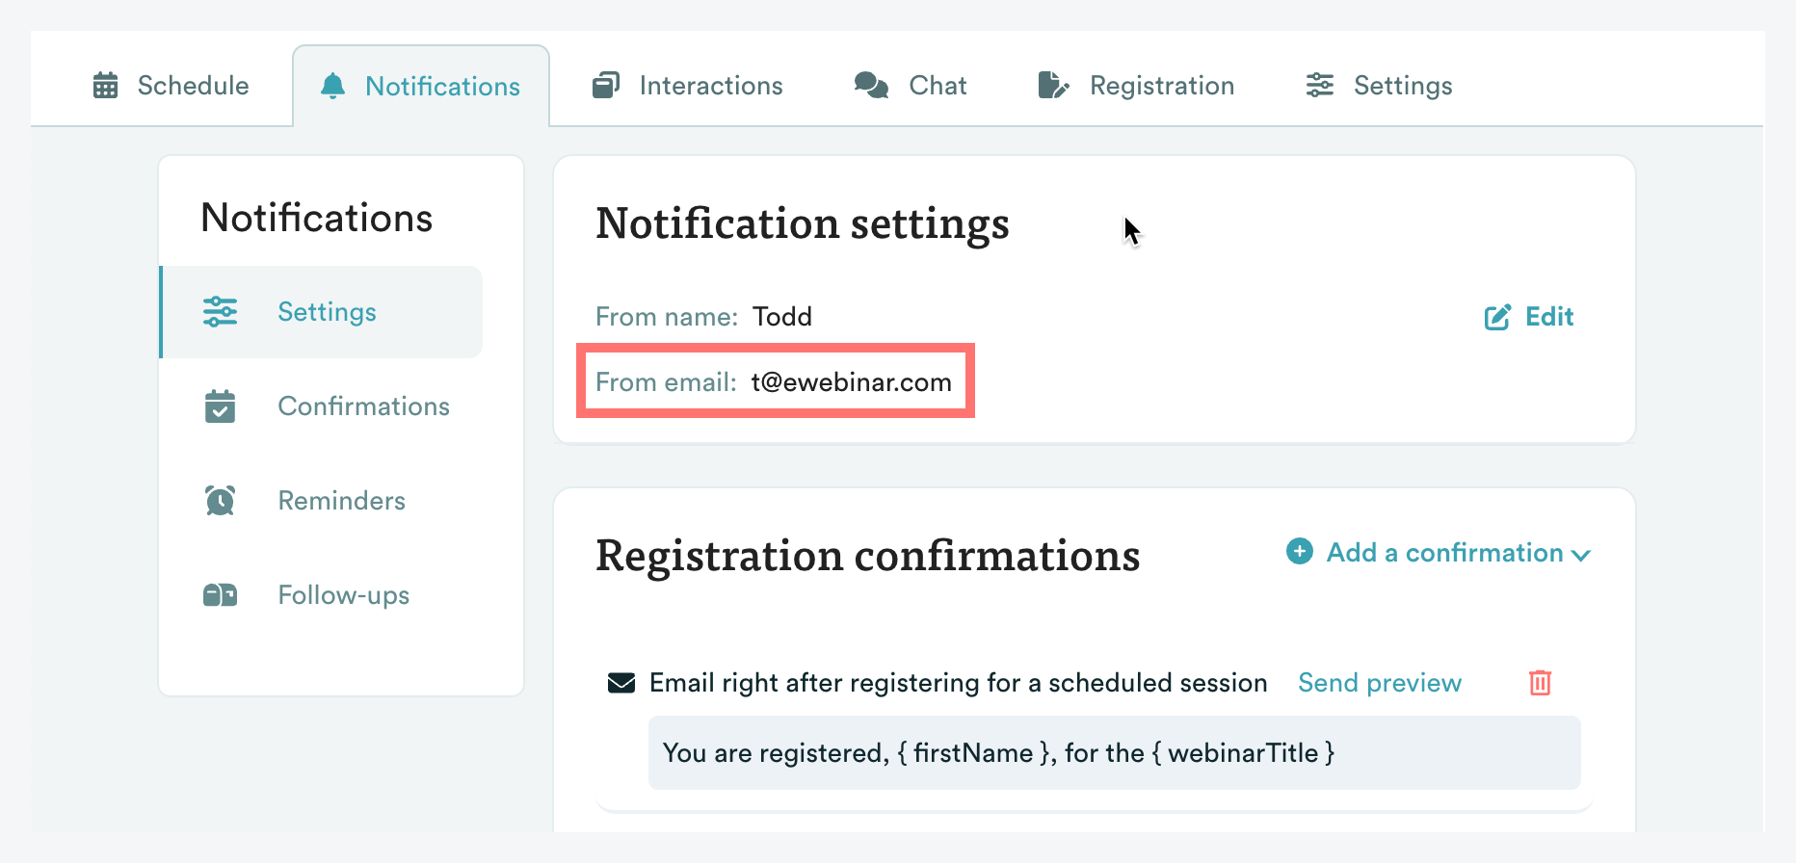The height and width of the screenshot is (863, 1796).
Task: Select Confirmations in the sidebar
Action: point(363,406)
